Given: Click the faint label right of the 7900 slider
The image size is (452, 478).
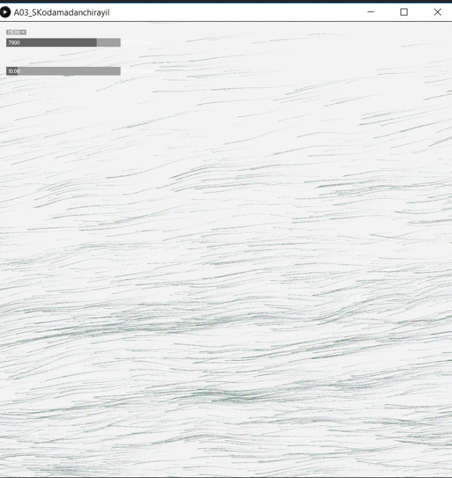Looking at the screenshot, I should (x=137, y=42).
